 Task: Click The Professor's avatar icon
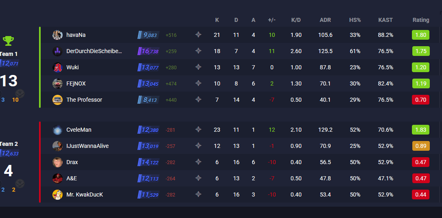pyautogui.click(x=57, y=100)
